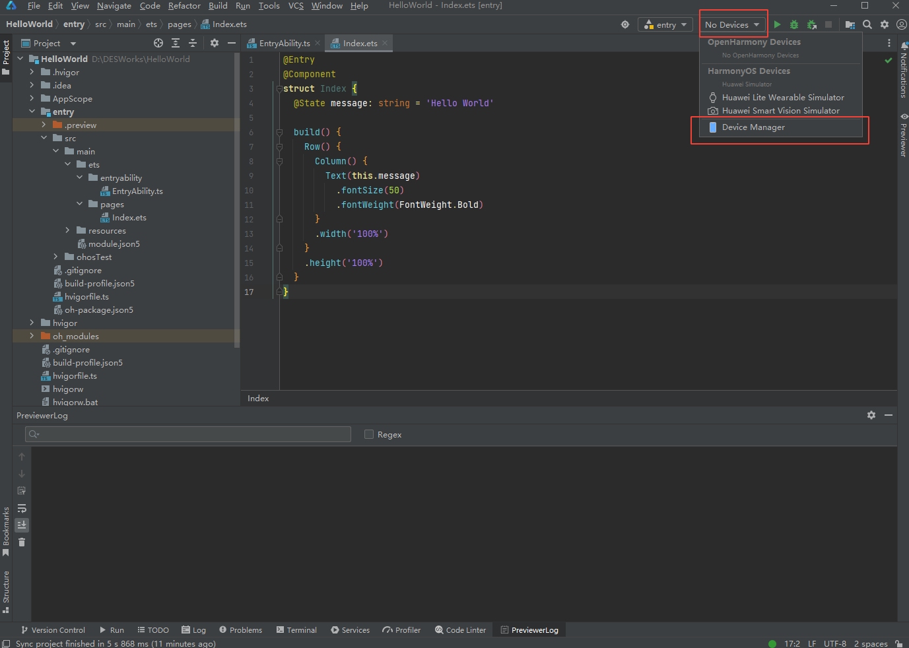Click the Project panel locate target icon

[x=158, y=43]
